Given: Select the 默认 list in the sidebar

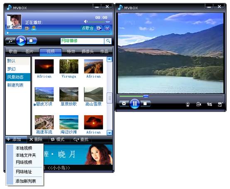Looking at the screenshot, I should click(x=18, y=61).
